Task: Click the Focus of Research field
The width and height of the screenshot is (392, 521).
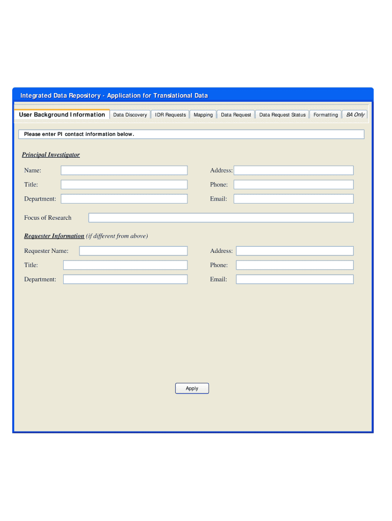Action: [x=221, y=218]
